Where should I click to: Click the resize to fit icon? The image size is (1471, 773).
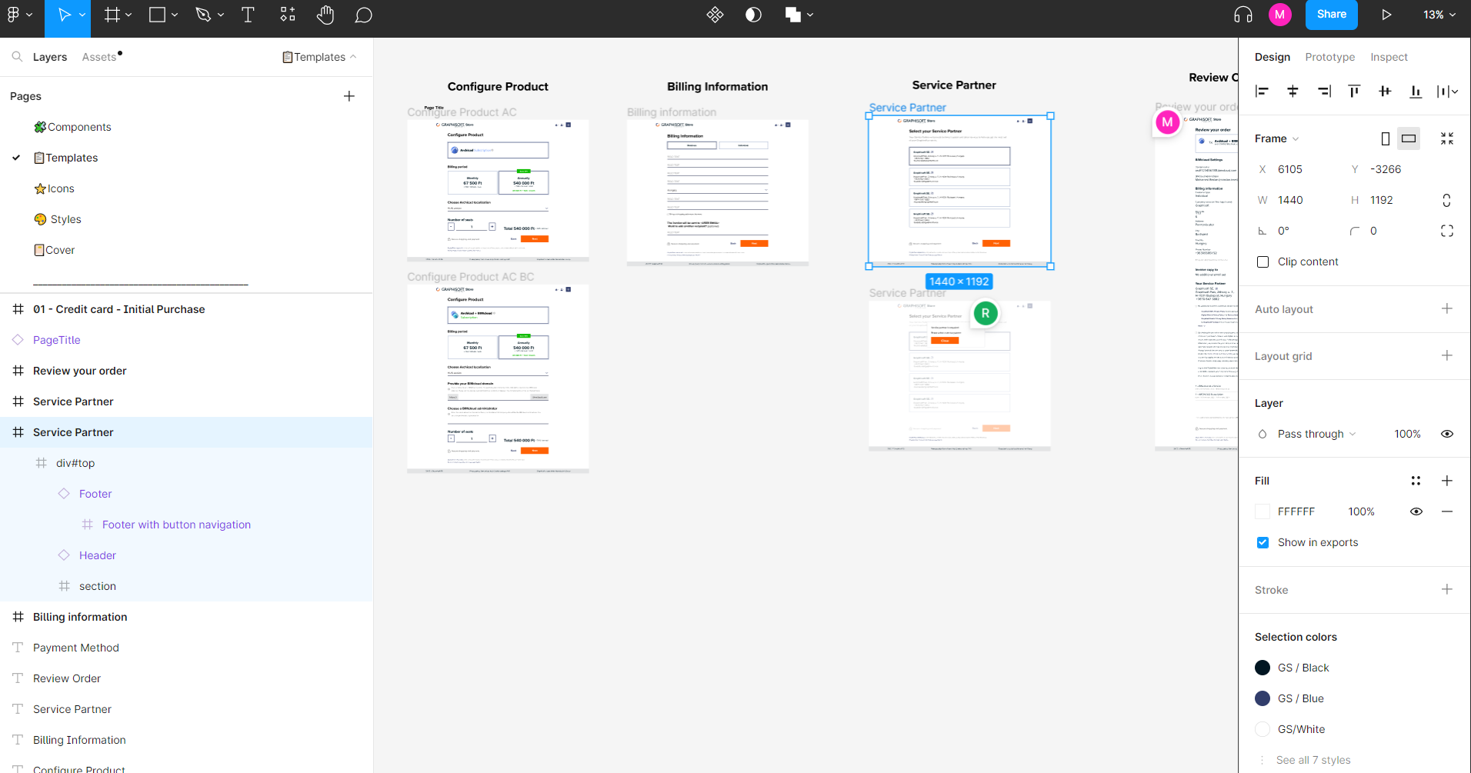[1446, 138]
